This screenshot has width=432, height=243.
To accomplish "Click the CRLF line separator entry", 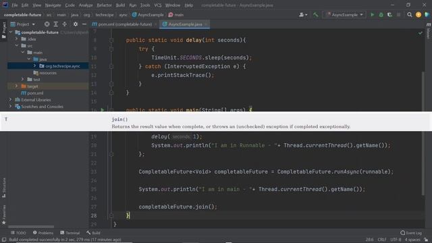I will click(382, 240).
